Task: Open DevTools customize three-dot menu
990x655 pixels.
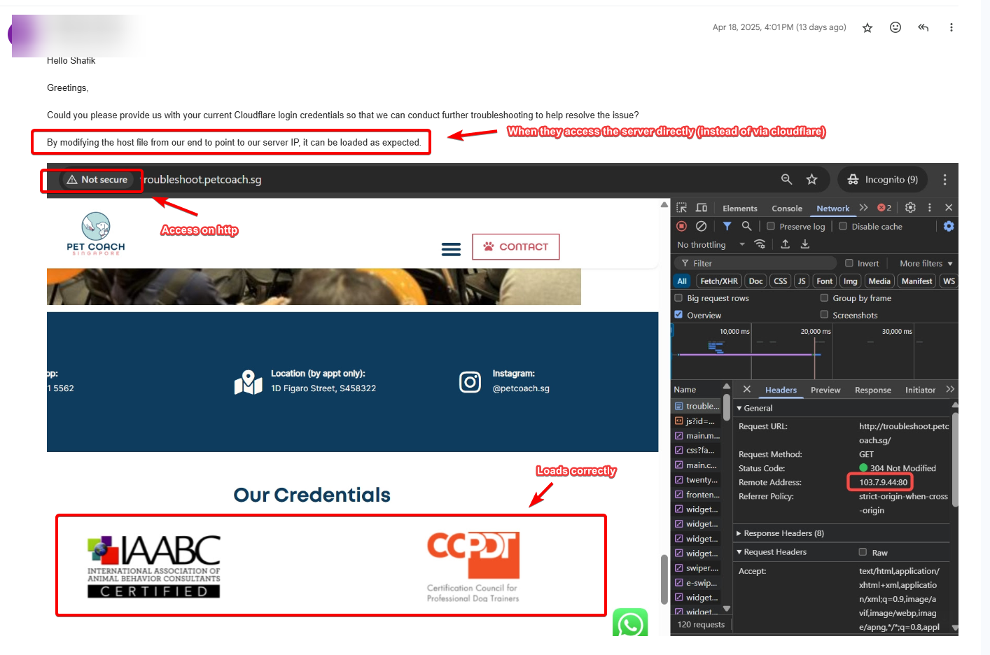Action: click(930, 208)
